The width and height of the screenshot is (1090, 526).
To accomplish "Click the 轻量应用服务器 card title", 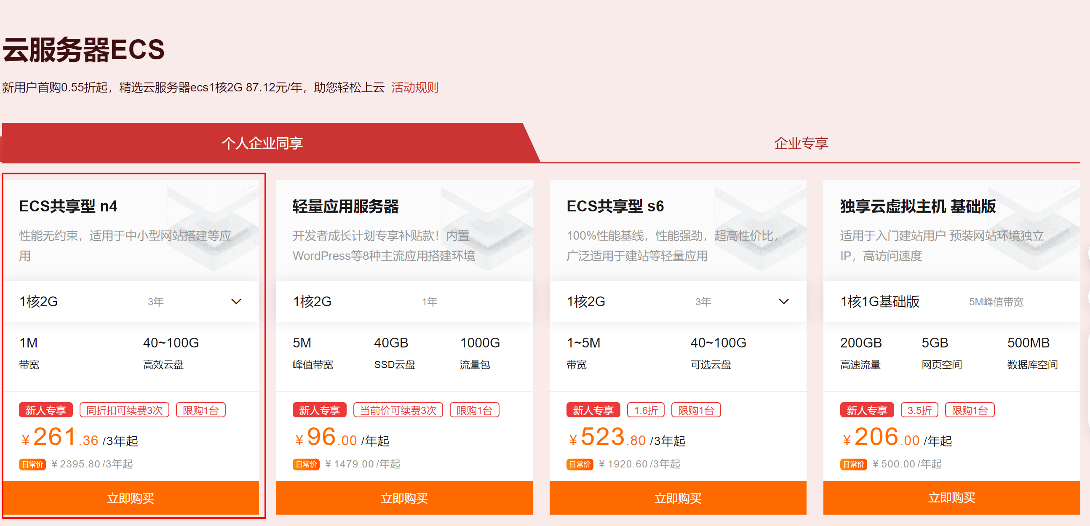I will click(x=346, y=206).
